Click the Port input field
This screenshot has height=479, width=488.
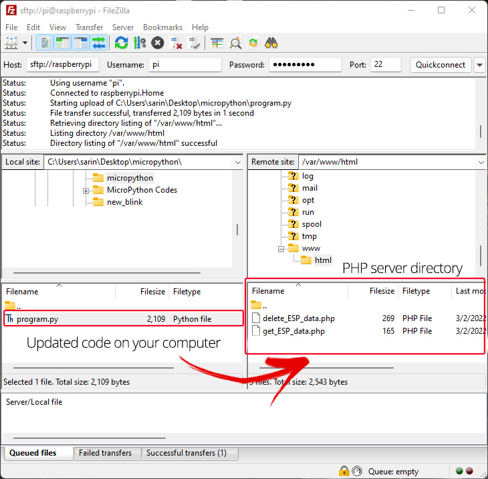(x=386, y=64)
